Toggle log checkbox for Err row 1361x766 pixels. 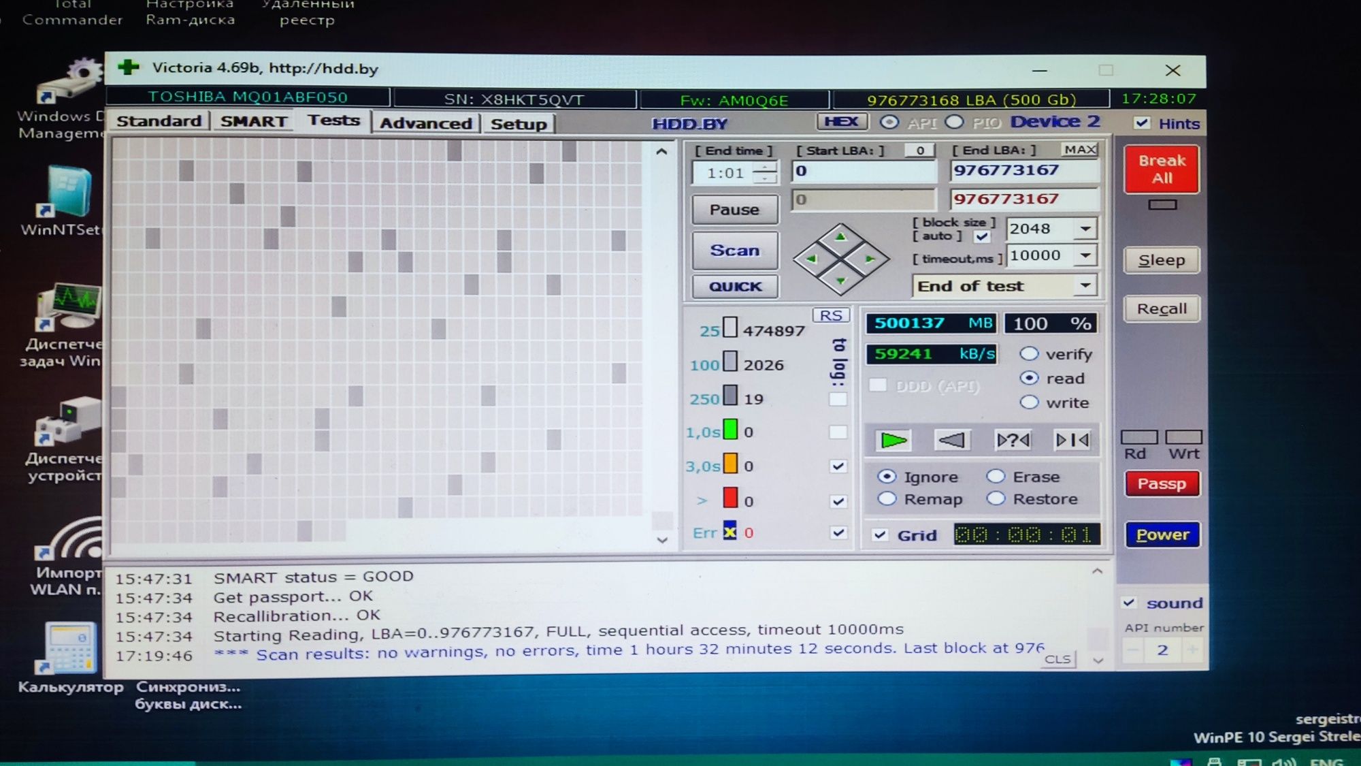point(838,533)
